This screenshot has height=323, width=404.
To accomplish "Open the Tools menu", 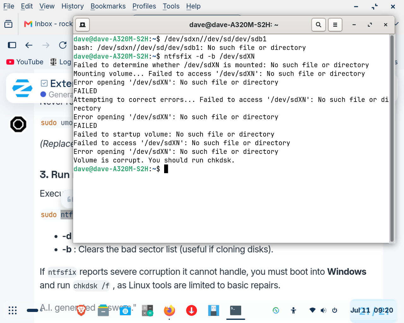I will (171, 6).
